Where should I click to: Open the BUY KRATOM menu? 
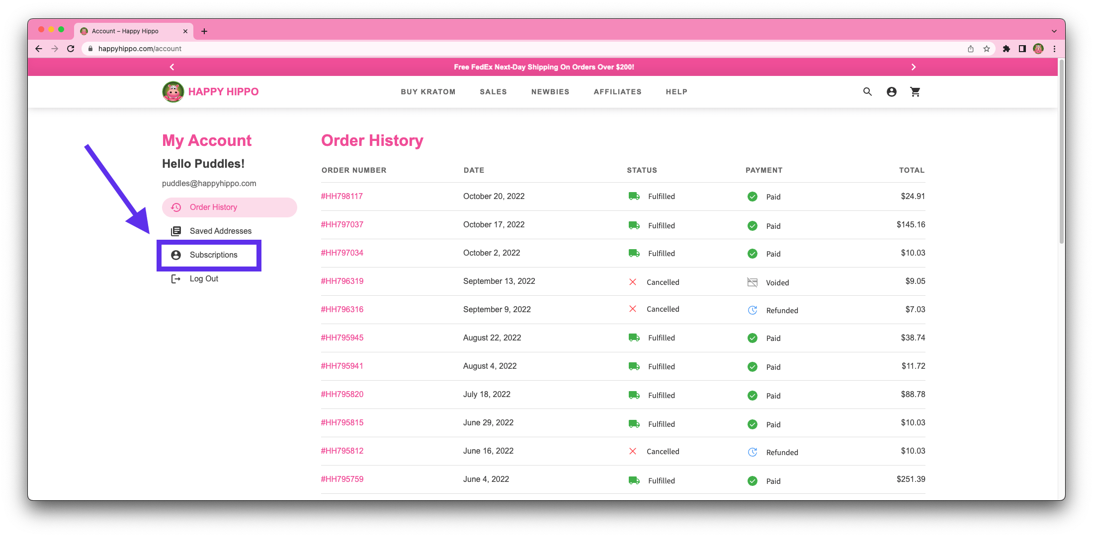click(x=427, y=91)
